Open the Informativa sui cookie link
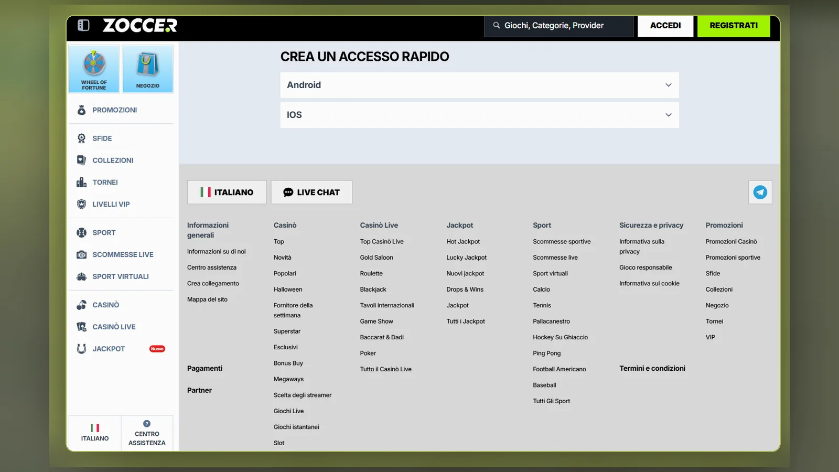This screenshot has height=472, width=839. point(649,284)
